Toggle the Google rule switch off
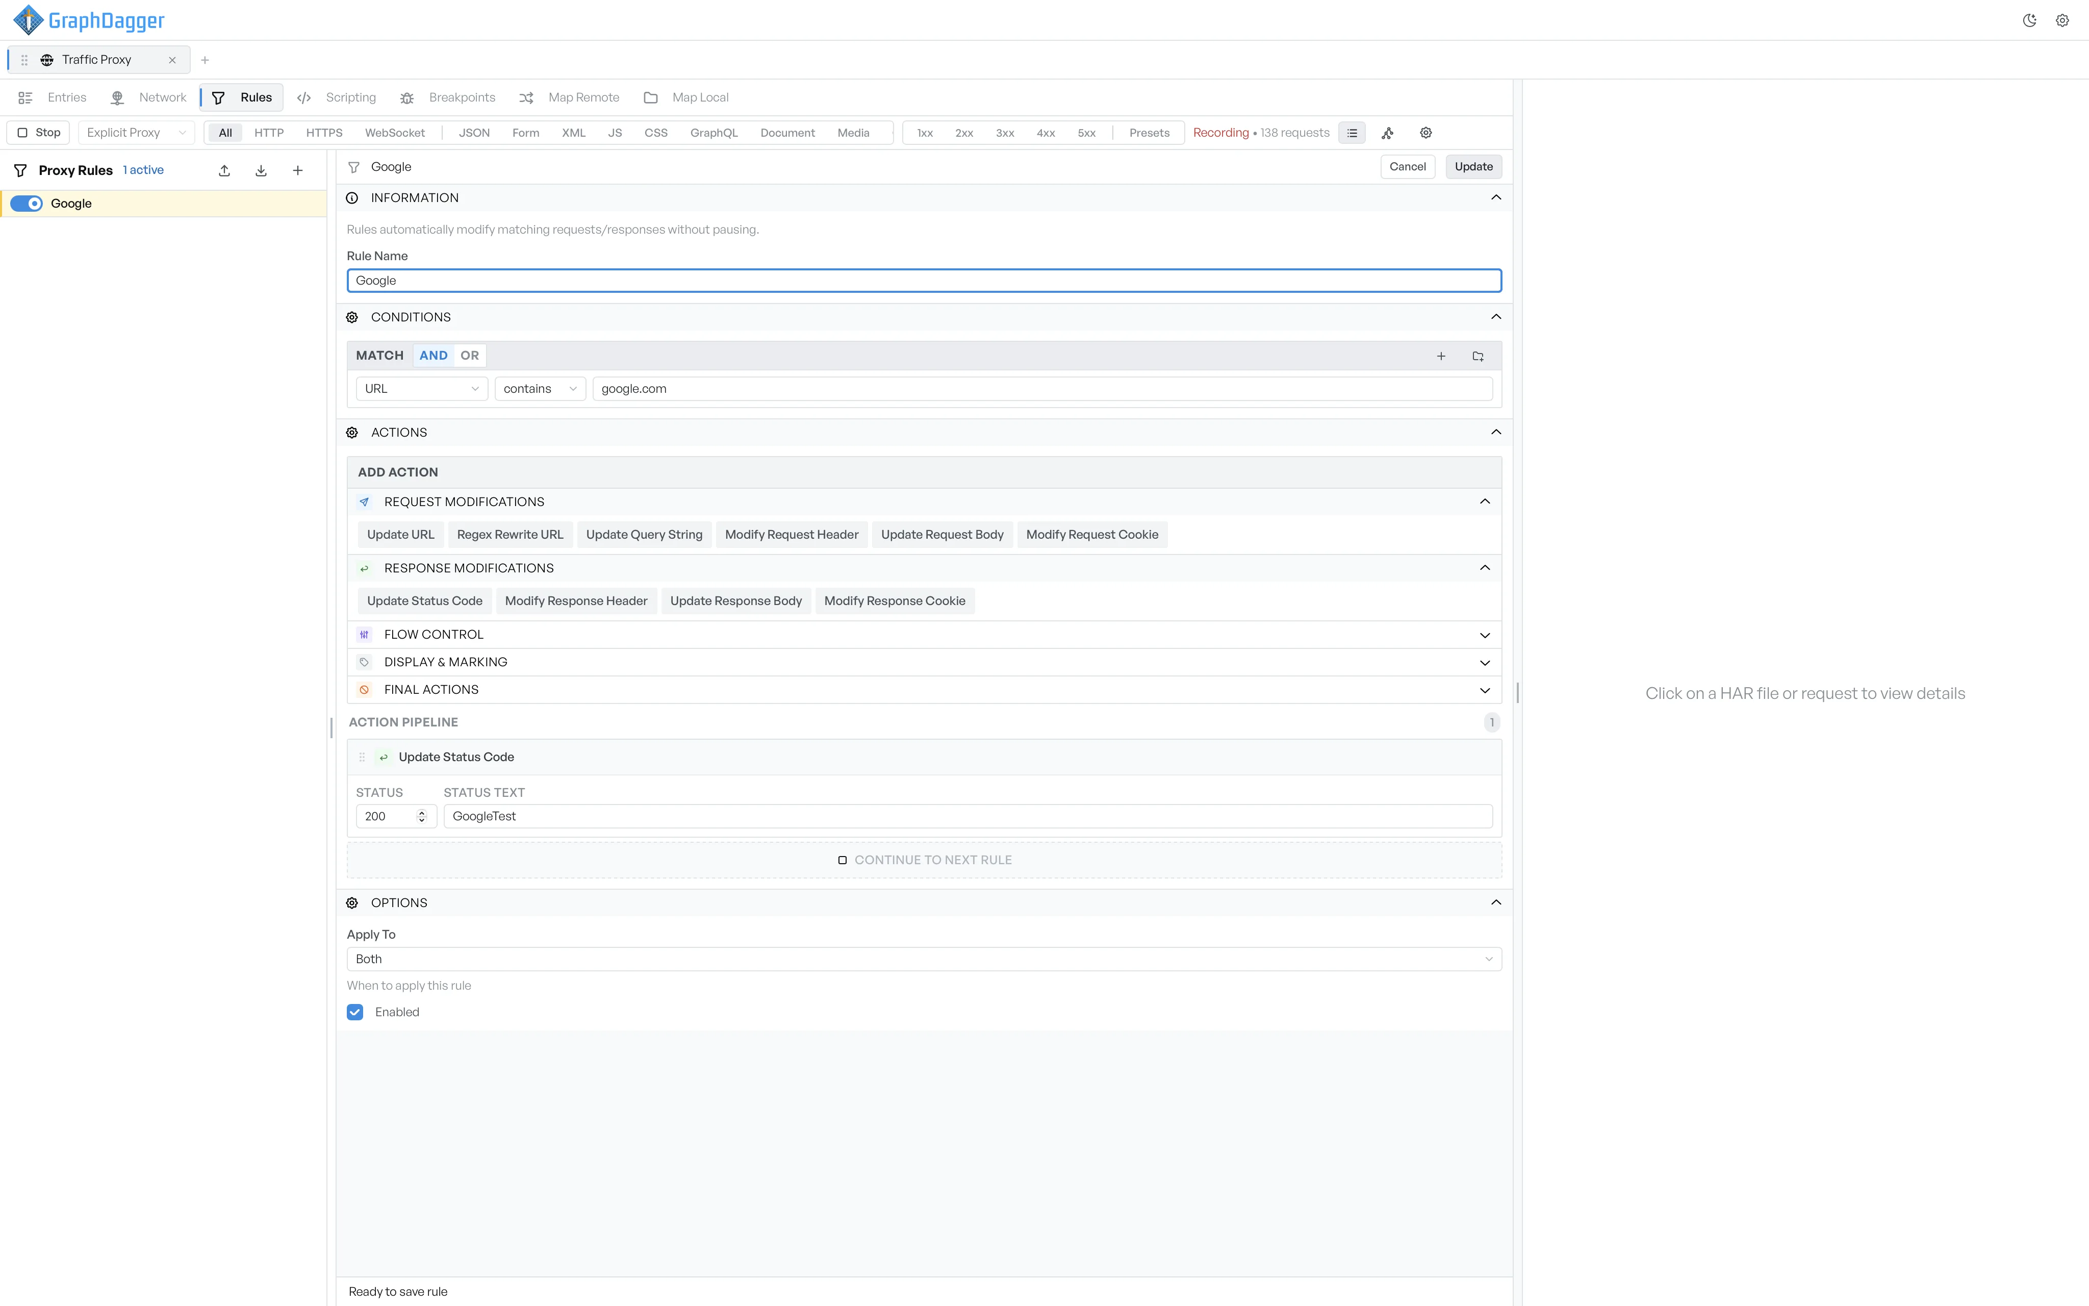This screenshot has width=2089, height=1306. point(26,204)
